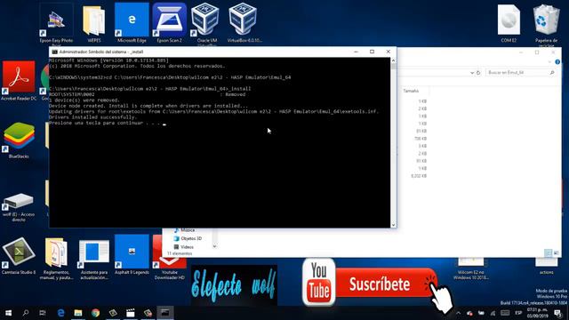Open the Asistente para actualización shortcut
The image size is (569, 320).
tap(94, 259)
